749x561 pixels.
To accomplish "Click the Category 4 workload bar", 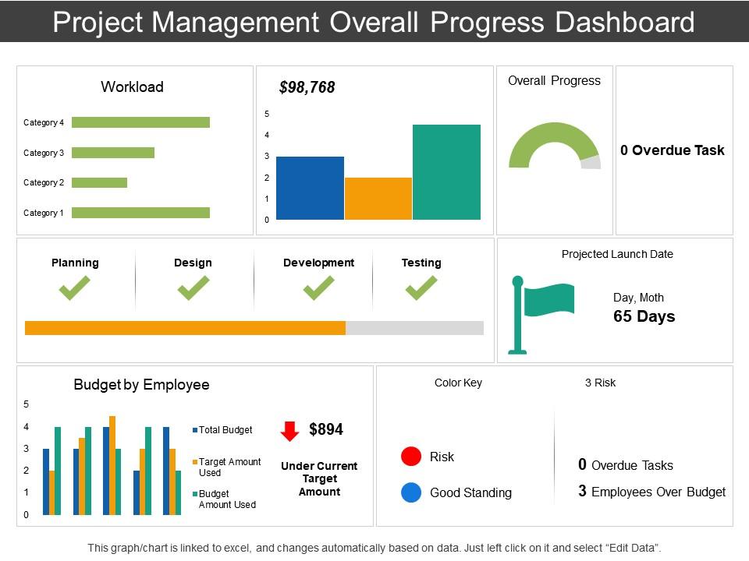I will (140, 122).
